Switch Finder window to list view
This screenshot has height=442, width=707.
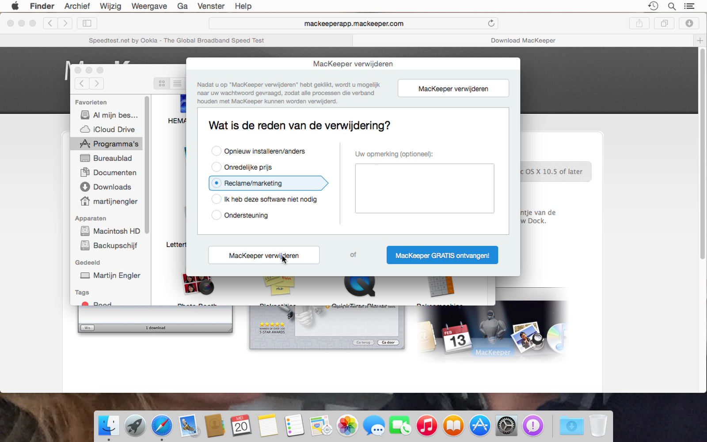(178, 83)
